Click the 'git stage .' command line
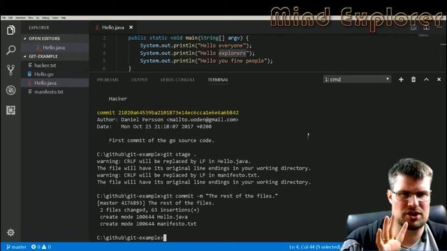The width and height of the screenshot is (447, 251). (x=146, y=155)
